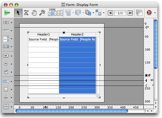Go to the previous form page

pyautogui.click(x=110, y=13)
